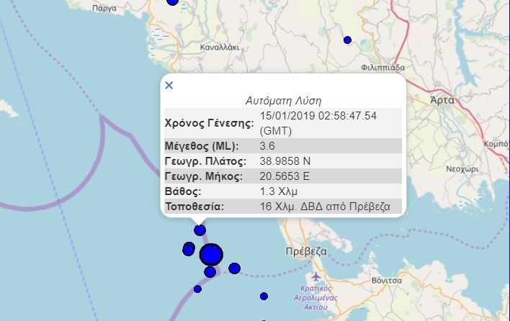Click the Πρέβεζα city label on the map
The image size is (510, 321).
306,252
